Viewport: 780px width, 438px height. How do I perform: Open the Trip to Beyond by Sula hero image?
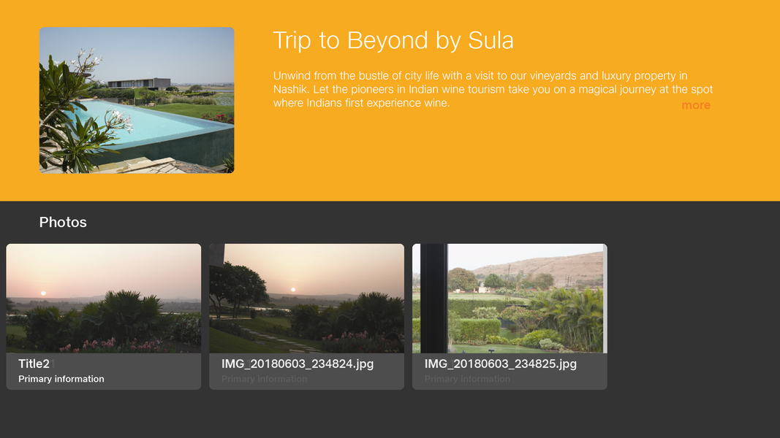pos(137,100)
